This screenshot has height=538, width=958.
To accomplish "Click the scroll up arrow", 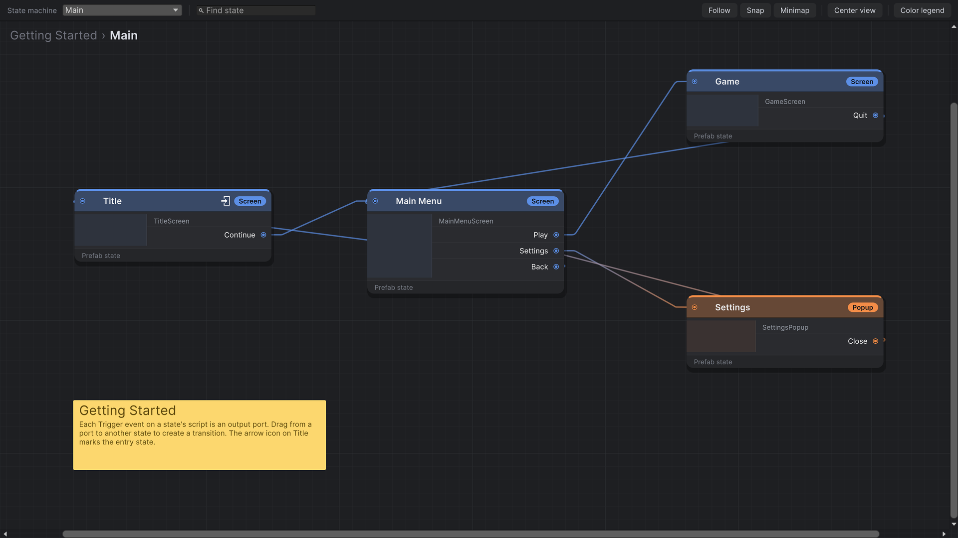I will point(954,27).
